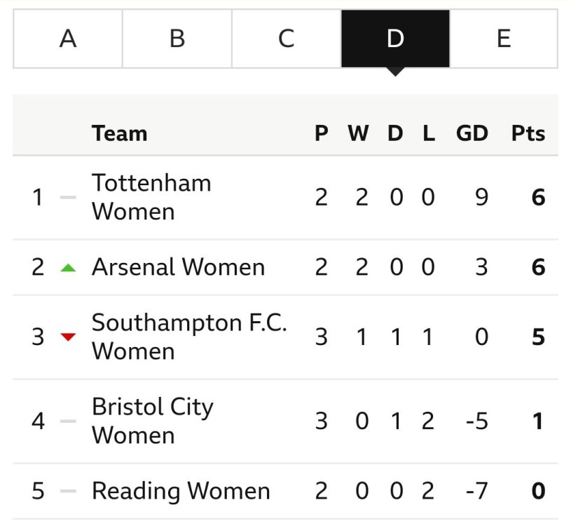Open the group C tab
Screen dimensions: 571x526
(x=286, y=39)
